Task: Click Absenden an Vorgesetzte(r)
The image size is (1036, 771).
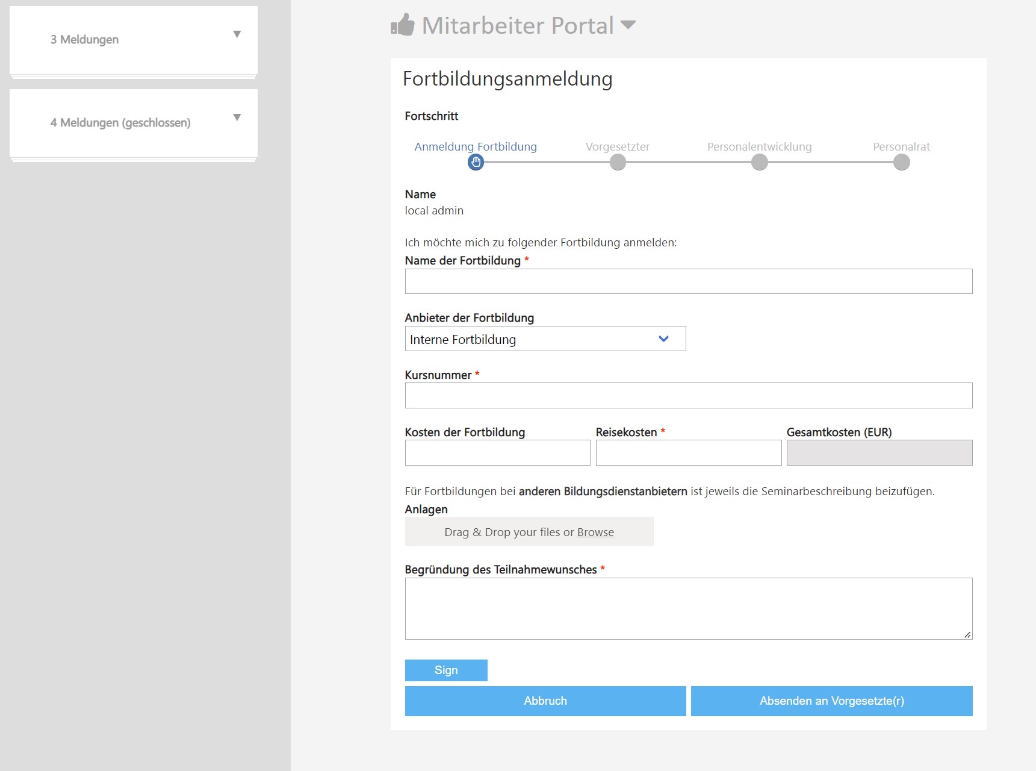Action: (831, 701)
